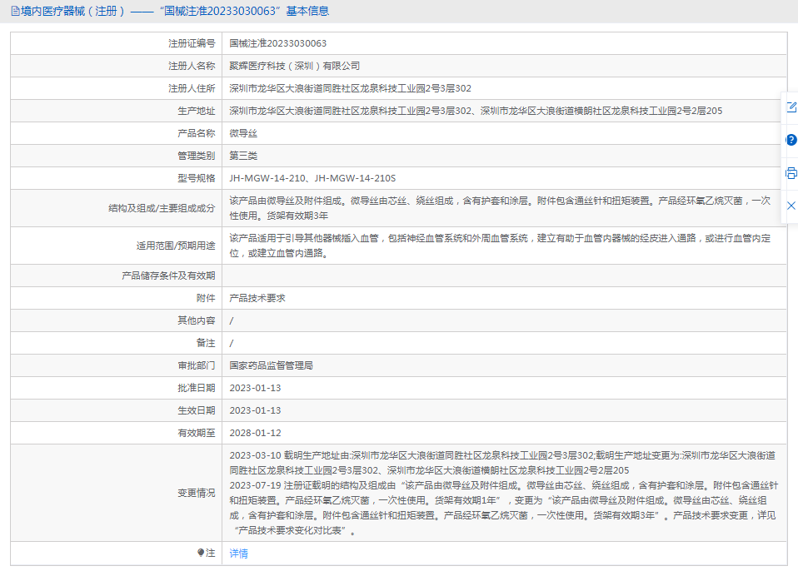Viewport: 798px width, 571px height.
Task: Click attachment text 产品技术要求
Action: tap(257, 298)
